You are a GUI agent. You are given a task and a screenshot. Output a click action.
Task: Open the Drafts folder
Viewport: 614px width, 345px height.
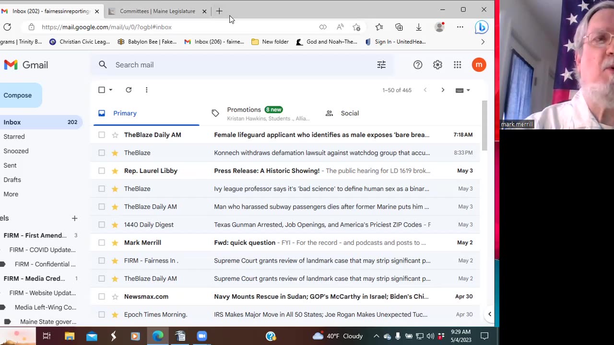12,180
